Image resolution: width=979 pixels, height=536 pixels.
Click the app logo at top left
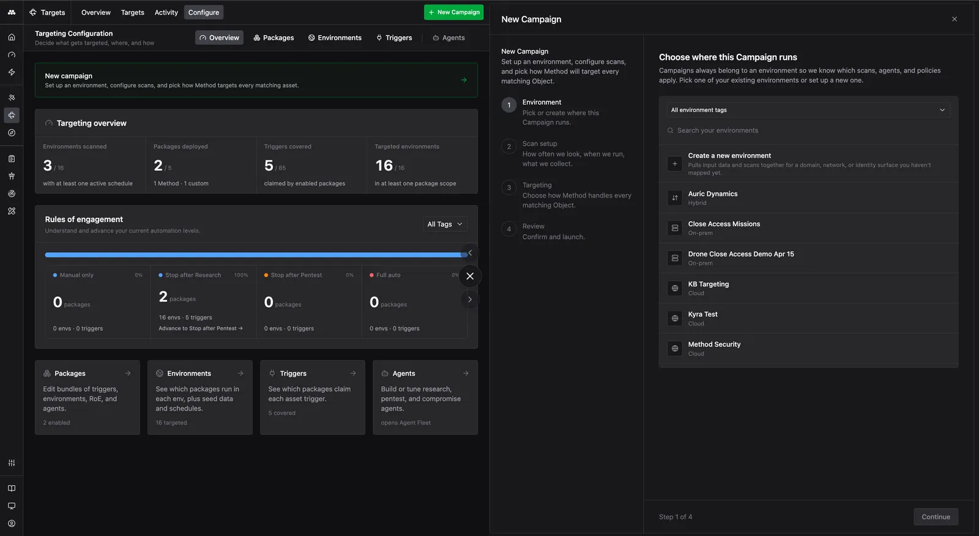(x=12, y=12)
